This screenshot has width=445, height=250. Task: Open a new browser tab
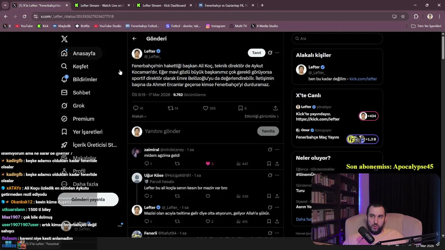tap(262, 5)
